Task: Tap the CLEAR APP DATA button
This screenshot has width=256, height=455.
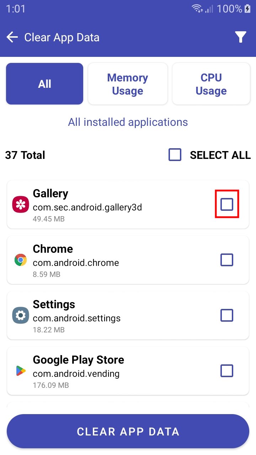Action: (128, 432)
